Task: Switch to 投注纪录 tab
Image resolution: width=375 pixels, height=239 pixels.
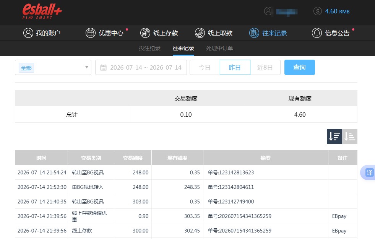Action: (x=150, y=48)
